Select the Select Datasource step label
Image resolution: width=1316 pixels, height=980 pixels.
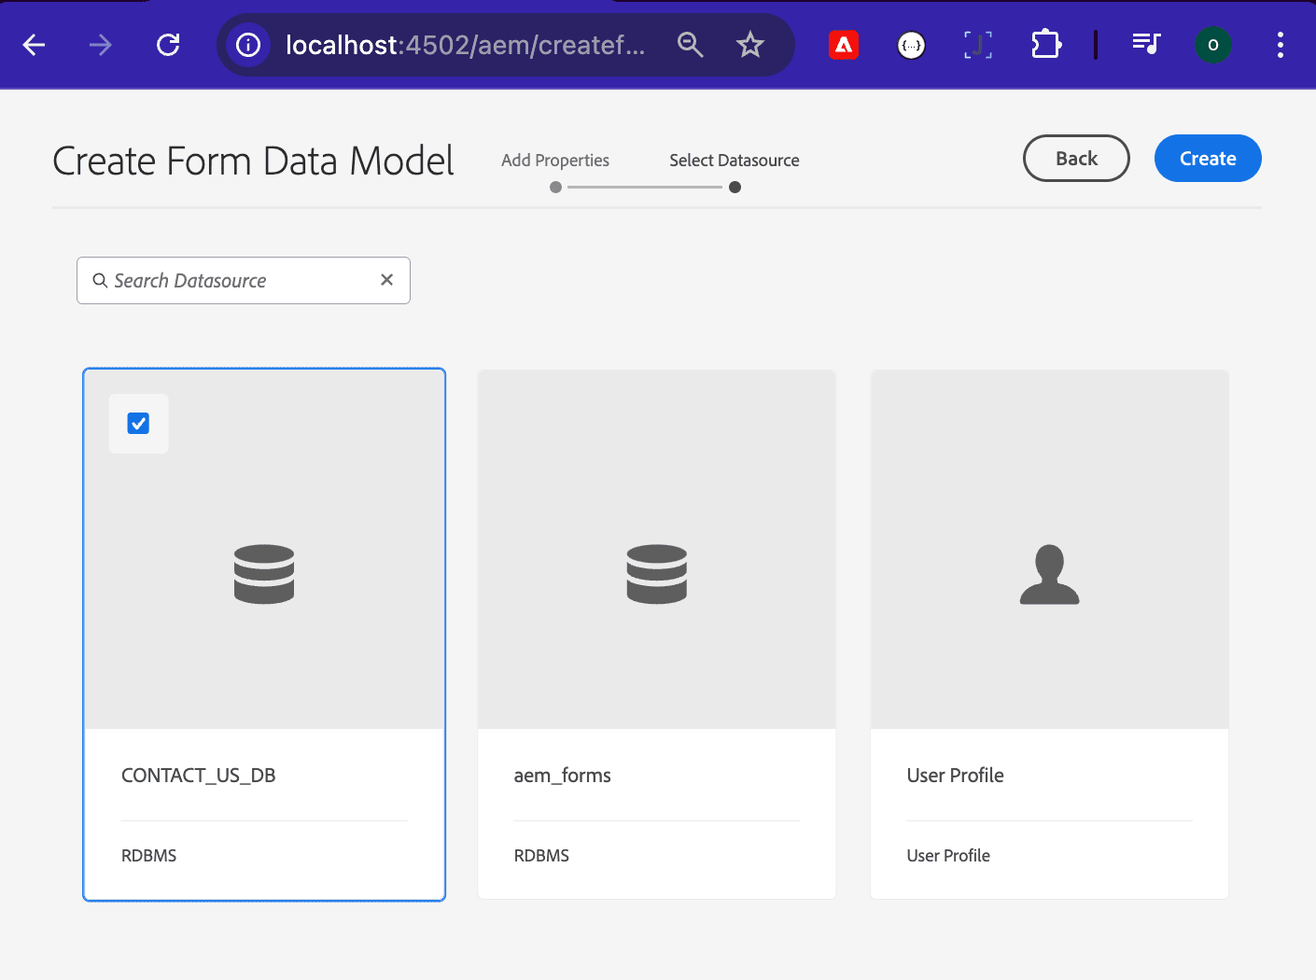click(x=735, y=161)
